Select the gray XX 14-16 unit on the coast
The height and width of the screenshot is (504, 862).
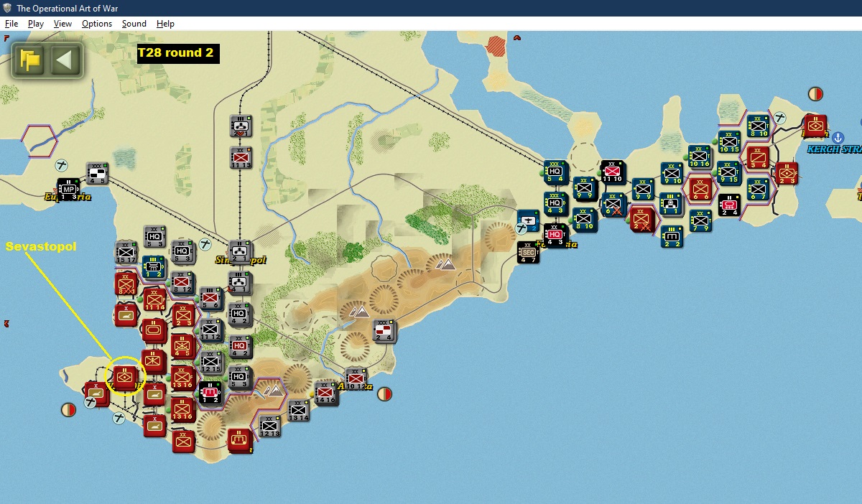[x=326, y=393]
